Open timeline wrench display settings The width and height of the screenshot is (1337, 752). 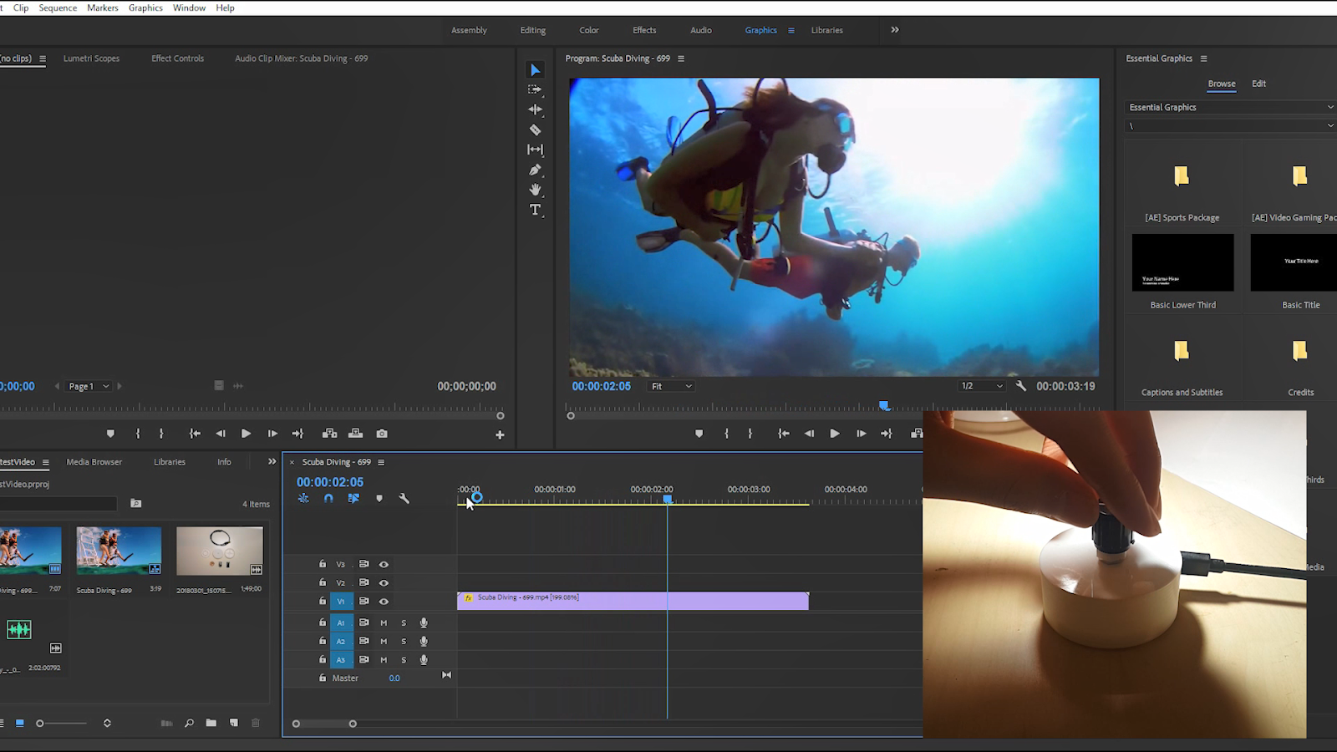pyautogui.click(x=404, y=499)
